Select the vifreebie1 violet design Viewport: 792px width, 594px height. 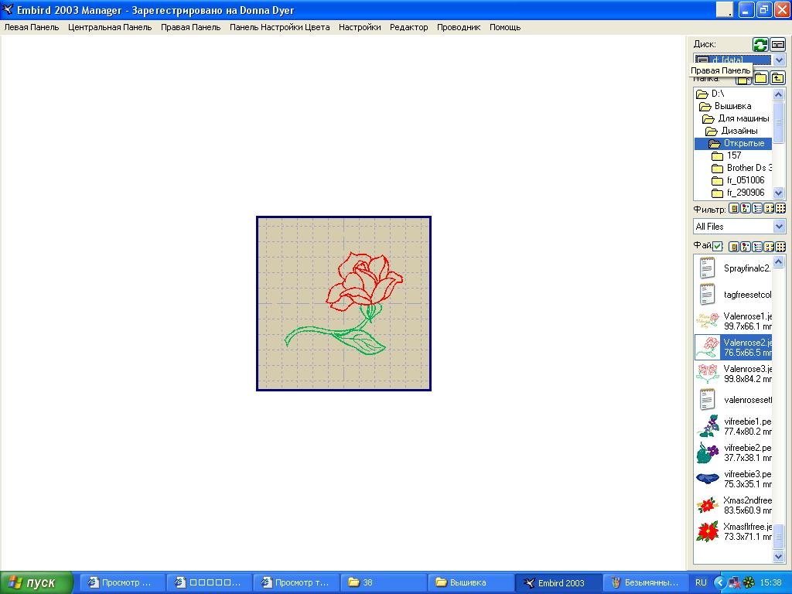[707, 426]
